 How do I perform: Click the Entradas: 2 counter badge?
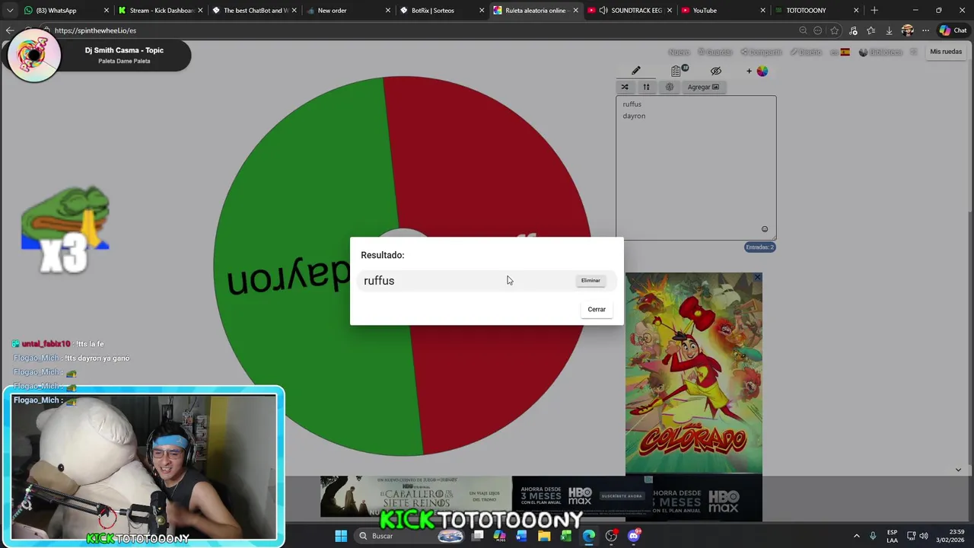coord(759,247)
